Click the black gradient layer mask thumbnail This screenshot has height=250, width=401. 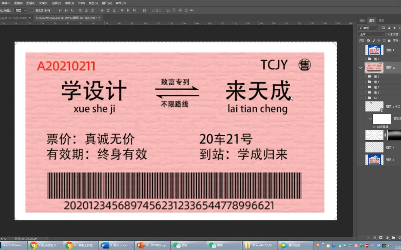[x=394, y=135]
